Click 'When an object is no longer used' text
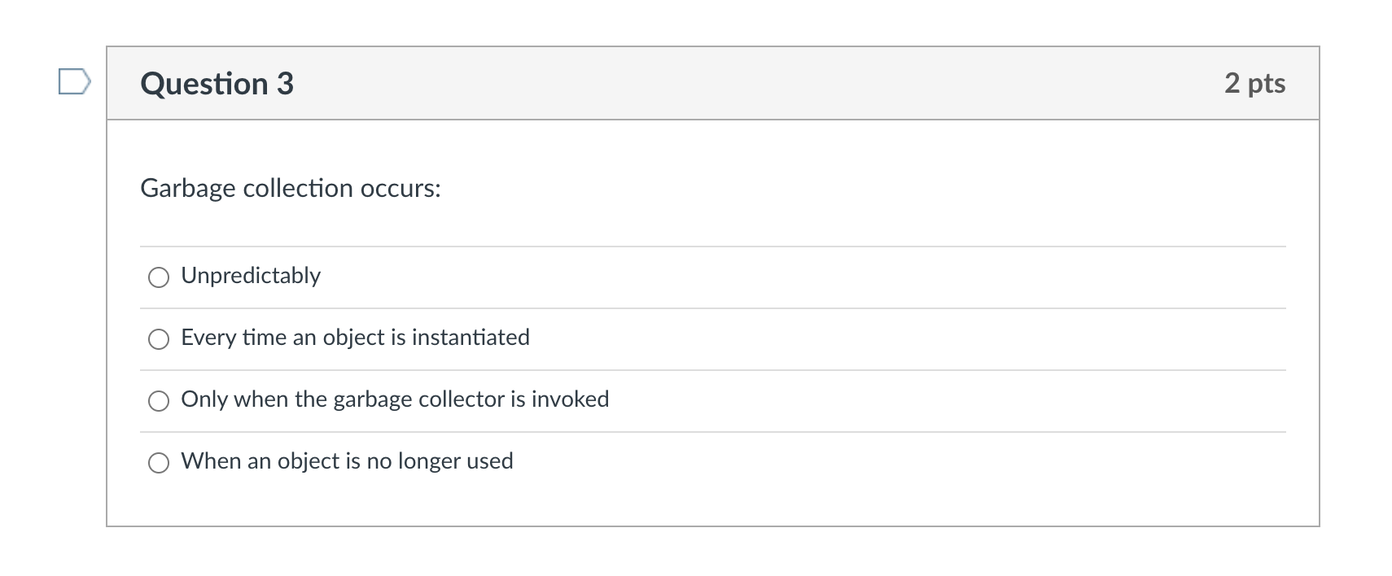This screenshot has width=1392, height=576. (x=347, y=461)
